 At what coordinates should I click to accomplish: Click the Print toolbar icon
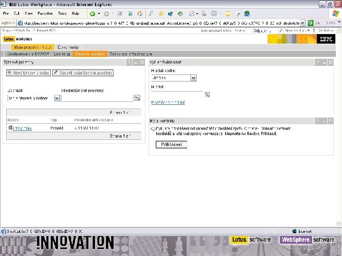[x=204, y=14]
